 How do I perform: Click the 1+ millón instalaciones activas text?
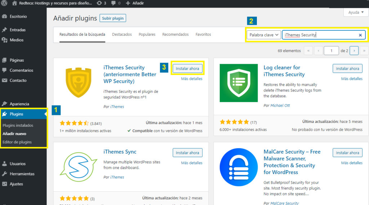click(x=85, y=131)
